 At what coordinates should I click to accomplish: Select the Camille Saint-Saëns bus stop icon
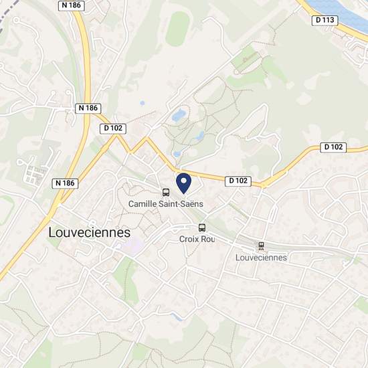(166, 193)
